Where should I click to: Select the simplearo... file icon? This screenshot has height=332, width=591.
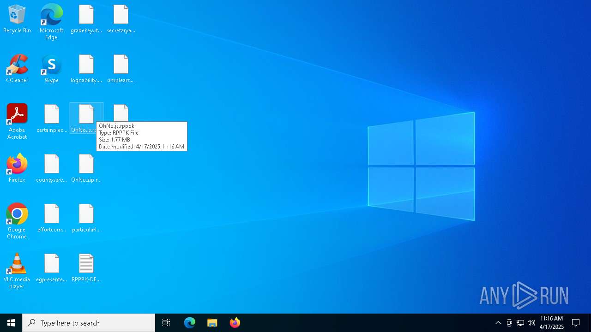click(121, 69)
